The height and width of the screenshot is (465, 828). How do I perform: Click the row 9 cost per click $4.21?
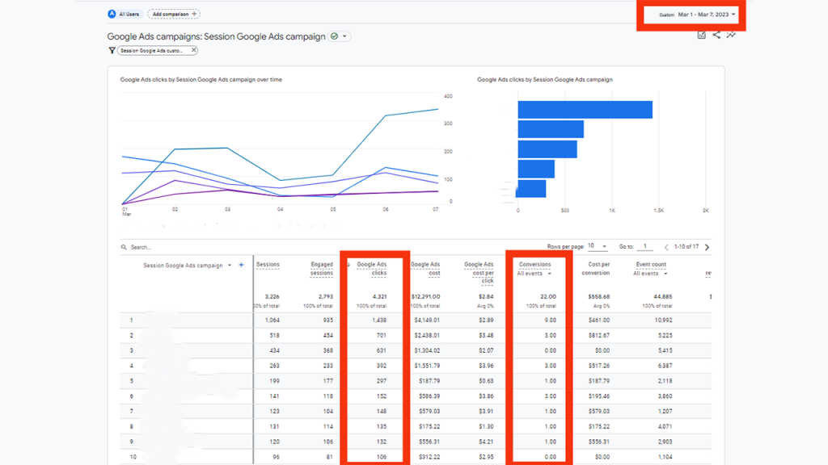486,442
